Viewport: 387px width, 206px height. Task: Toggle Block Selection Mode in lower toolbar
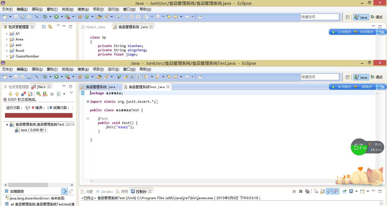(x=132, y=77)
